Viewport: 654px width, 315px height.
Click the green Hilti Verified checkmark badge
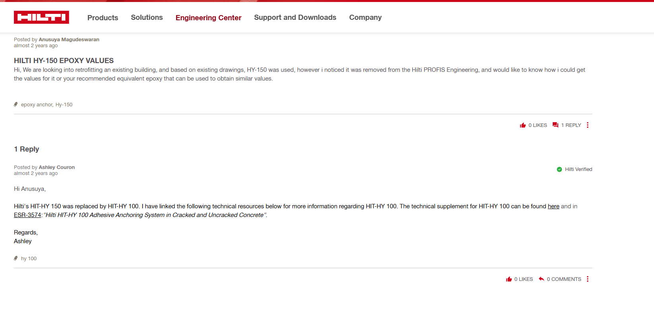tap(559, 169)
